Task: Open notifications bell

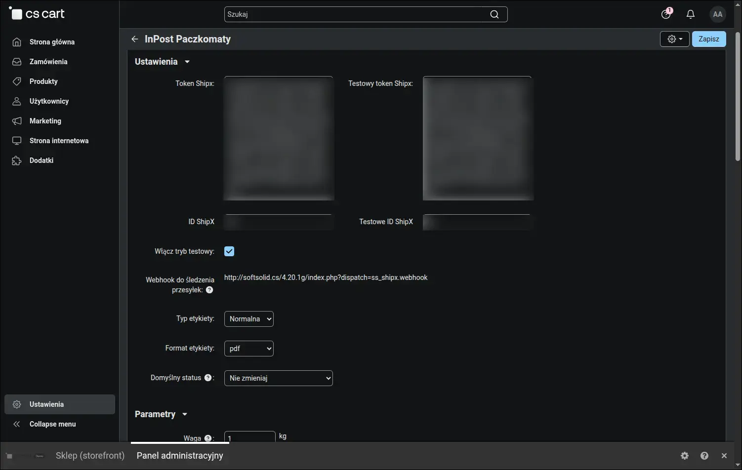Action: [691, 14]
